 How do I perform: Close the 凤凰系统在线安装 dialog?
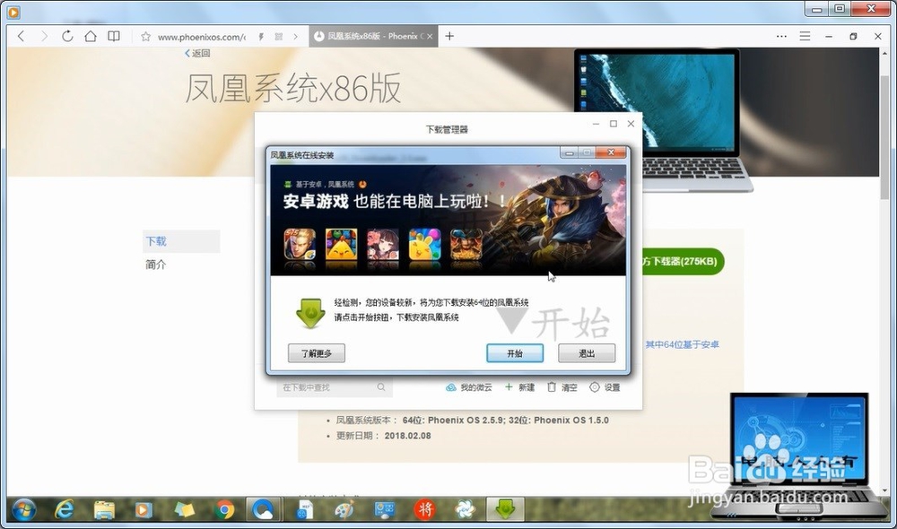(x=611, y=152)
